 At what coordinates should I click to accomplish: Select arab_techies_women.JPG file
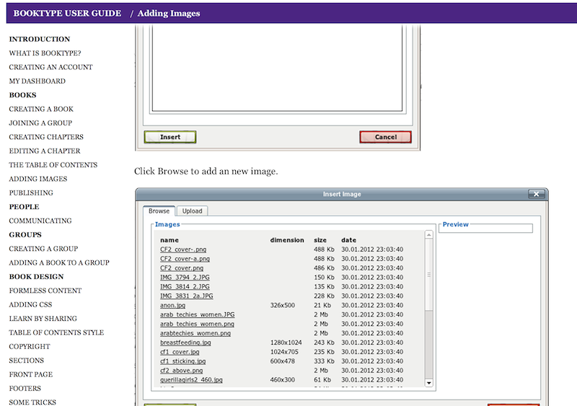(x=197, y=314)
